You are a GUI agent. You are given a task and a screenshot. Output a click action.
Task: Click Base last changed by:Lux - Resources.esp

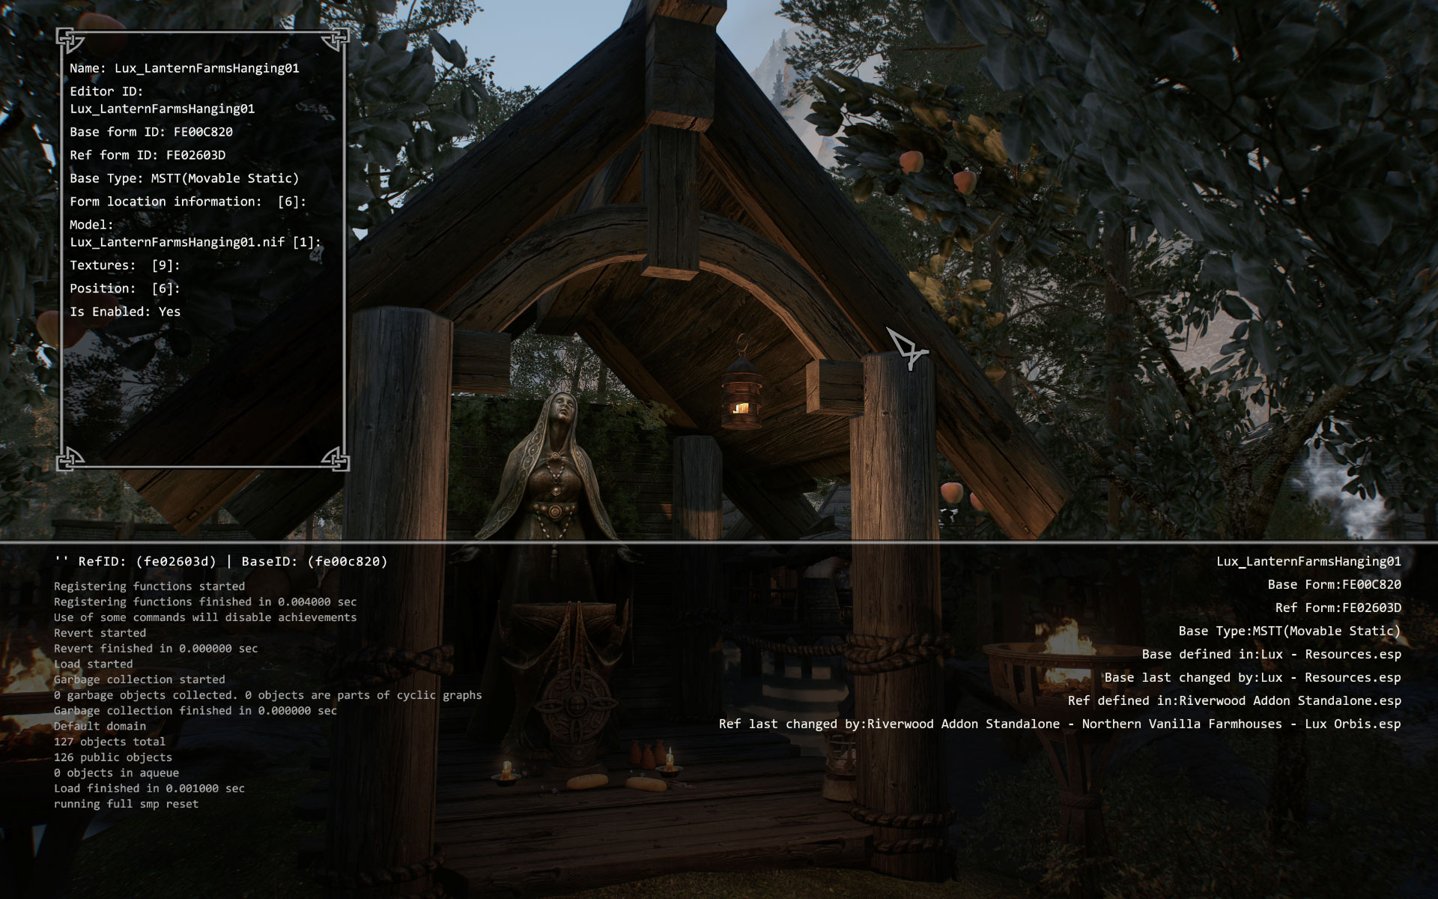1252,677
